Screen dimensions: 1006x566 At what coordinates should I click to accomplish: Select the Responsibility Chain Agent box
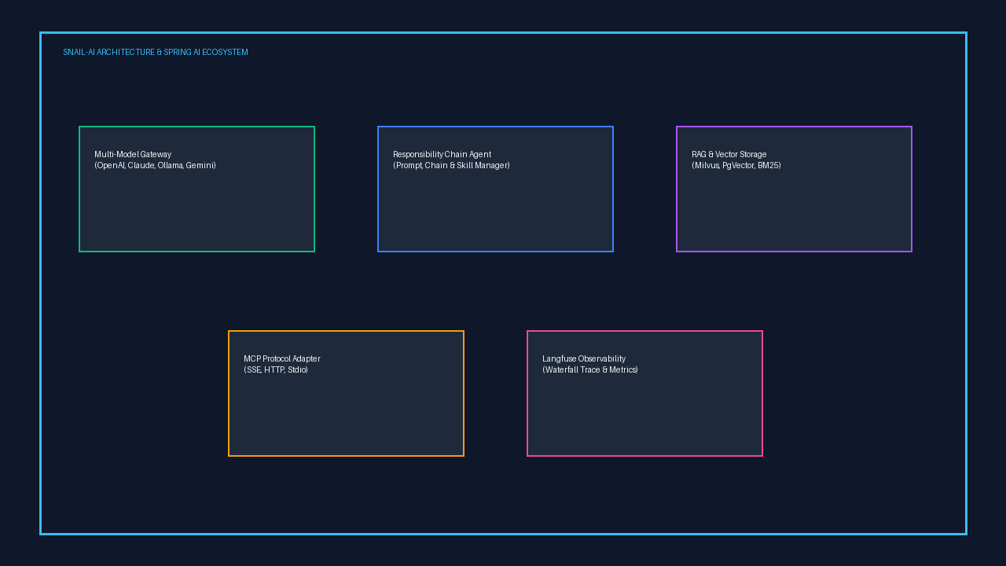tap(495, 189)
